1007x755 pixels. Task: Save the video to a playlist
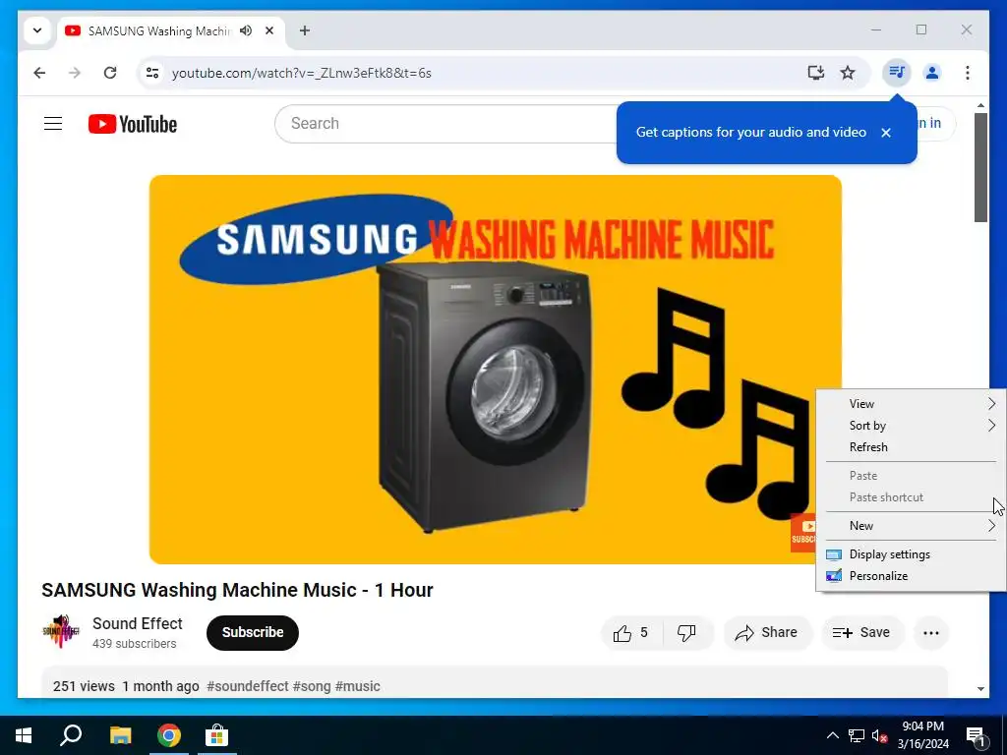tap(861, 633)
